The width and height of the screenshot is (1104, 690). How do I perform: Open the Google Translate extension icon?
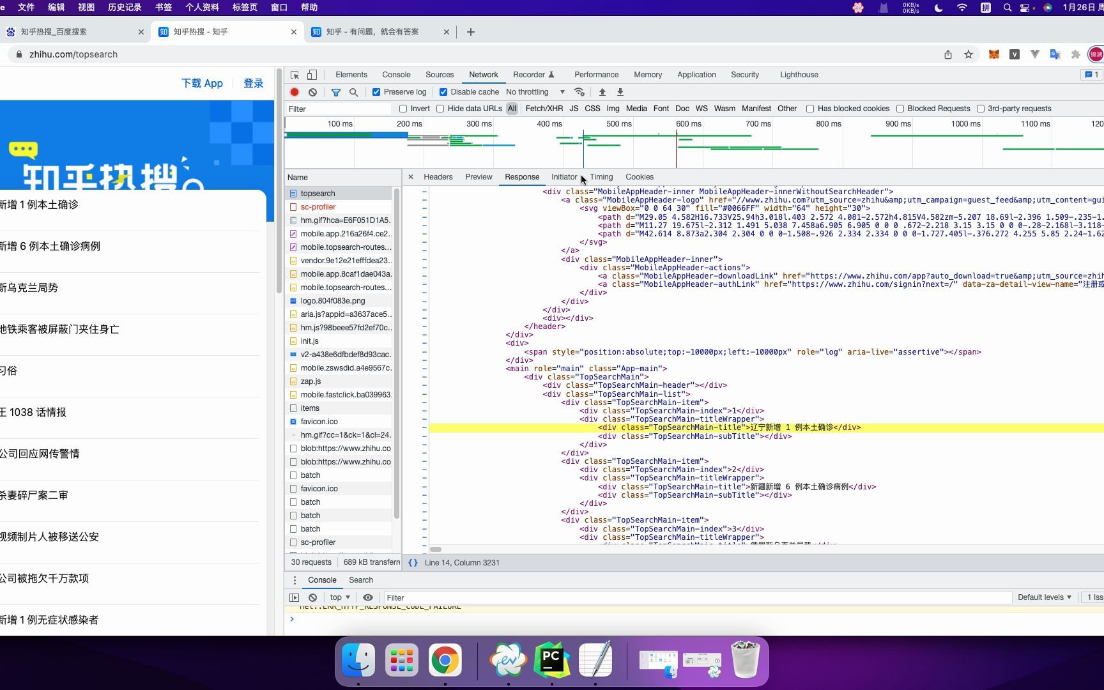pyautogui.click(x=1055, y=54)
